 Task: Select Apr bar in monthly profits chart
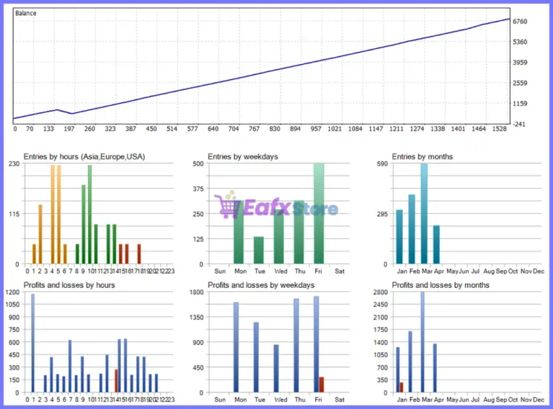(x=435, y=368)
